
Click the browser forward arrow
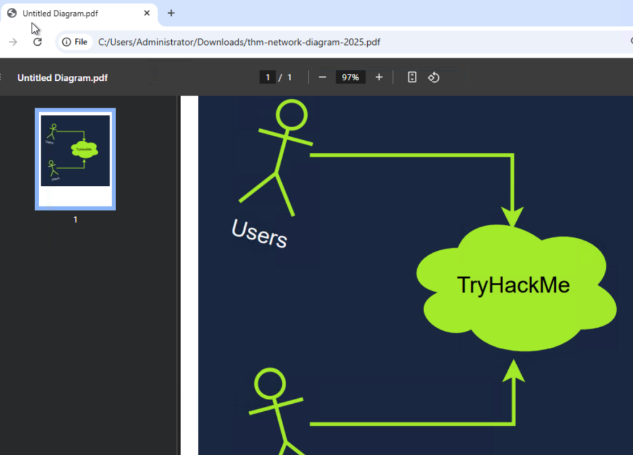pos(14,42)
